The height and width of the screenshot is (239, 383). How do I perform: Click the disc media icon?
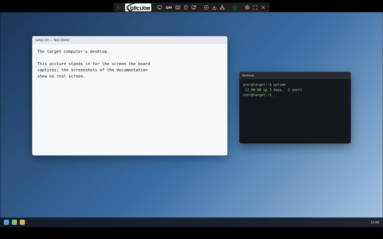coord(206,7)
